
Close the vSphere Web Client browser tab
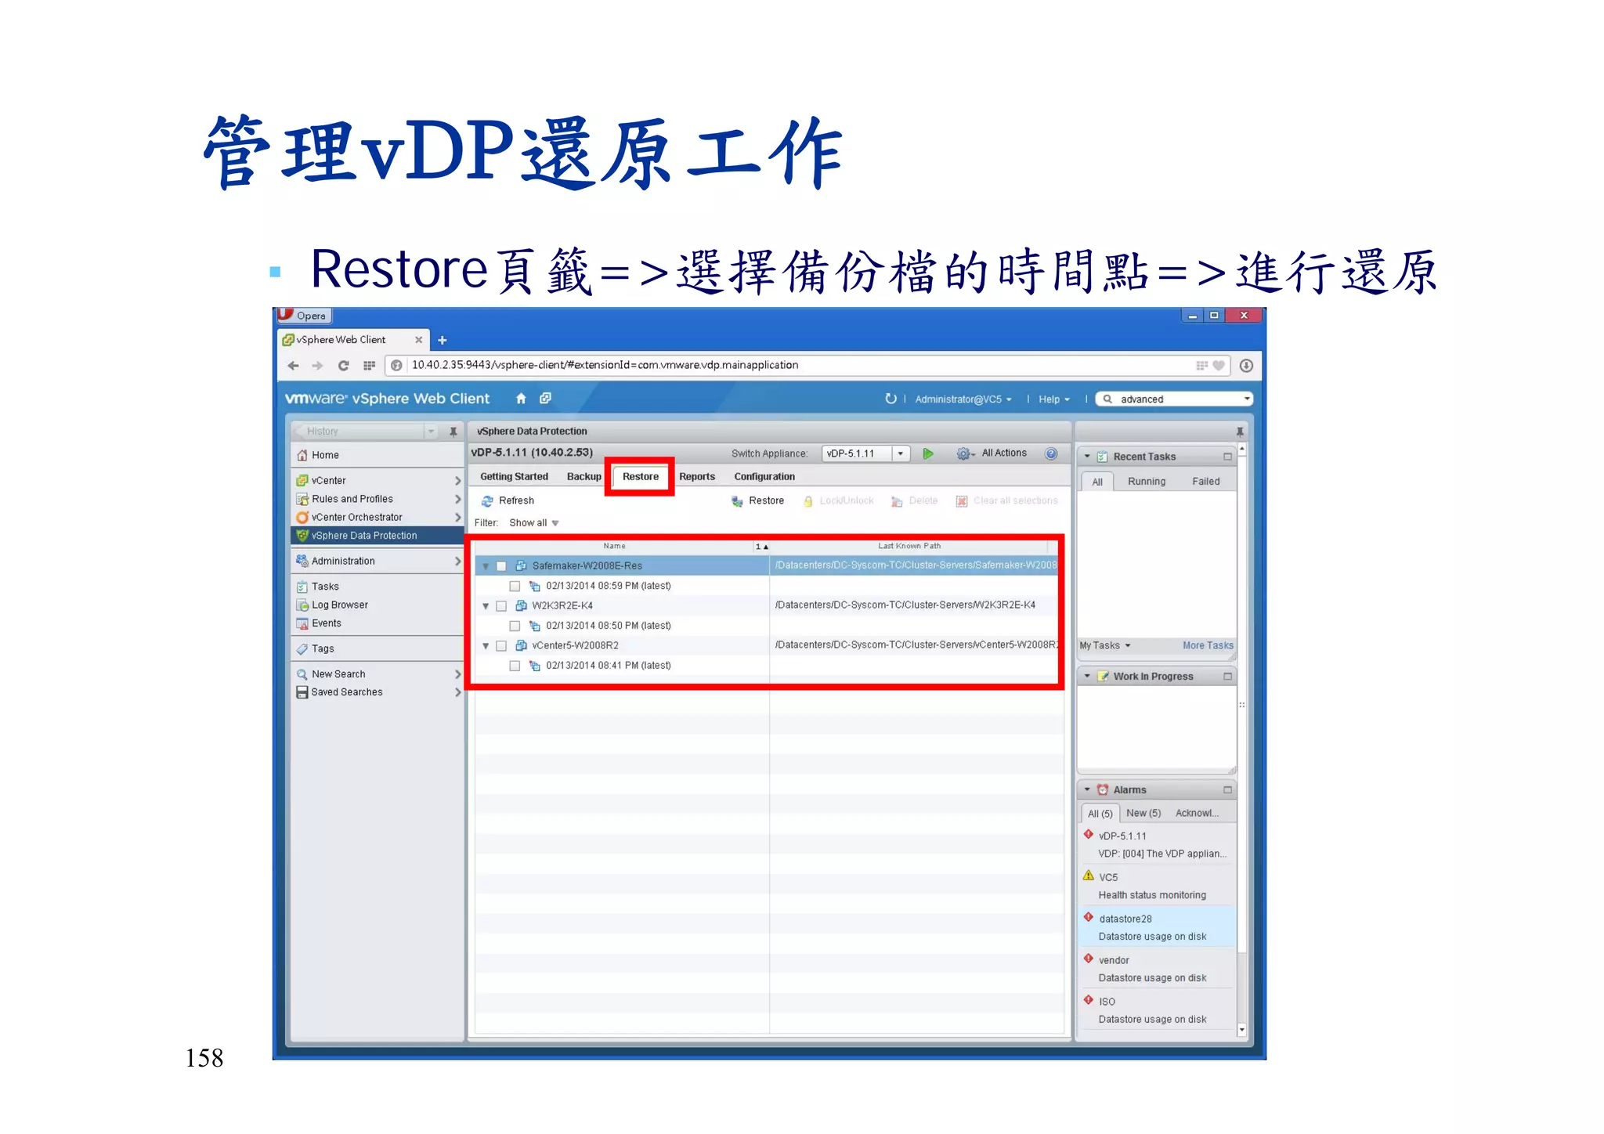tap(418, 340)
